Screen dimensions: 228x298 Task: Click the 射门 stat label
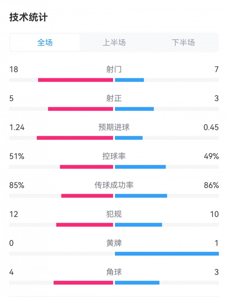point(114,69)
